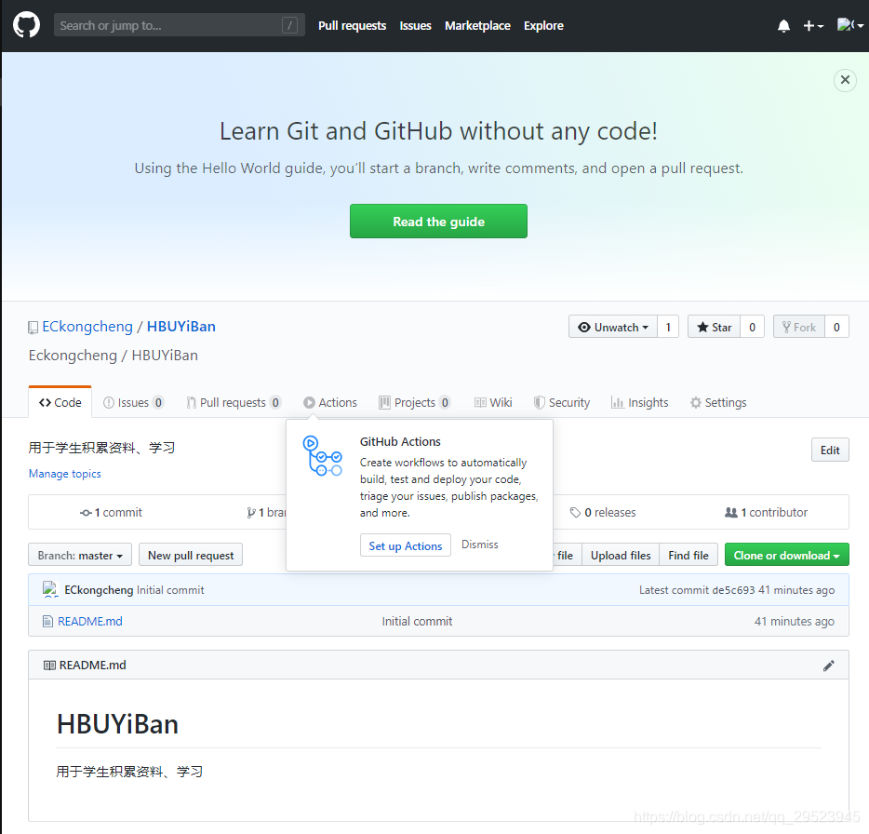This screenshot has width=869, height=834.
Task: Open the 1 contributor link
Action: (x=766, y=512)
